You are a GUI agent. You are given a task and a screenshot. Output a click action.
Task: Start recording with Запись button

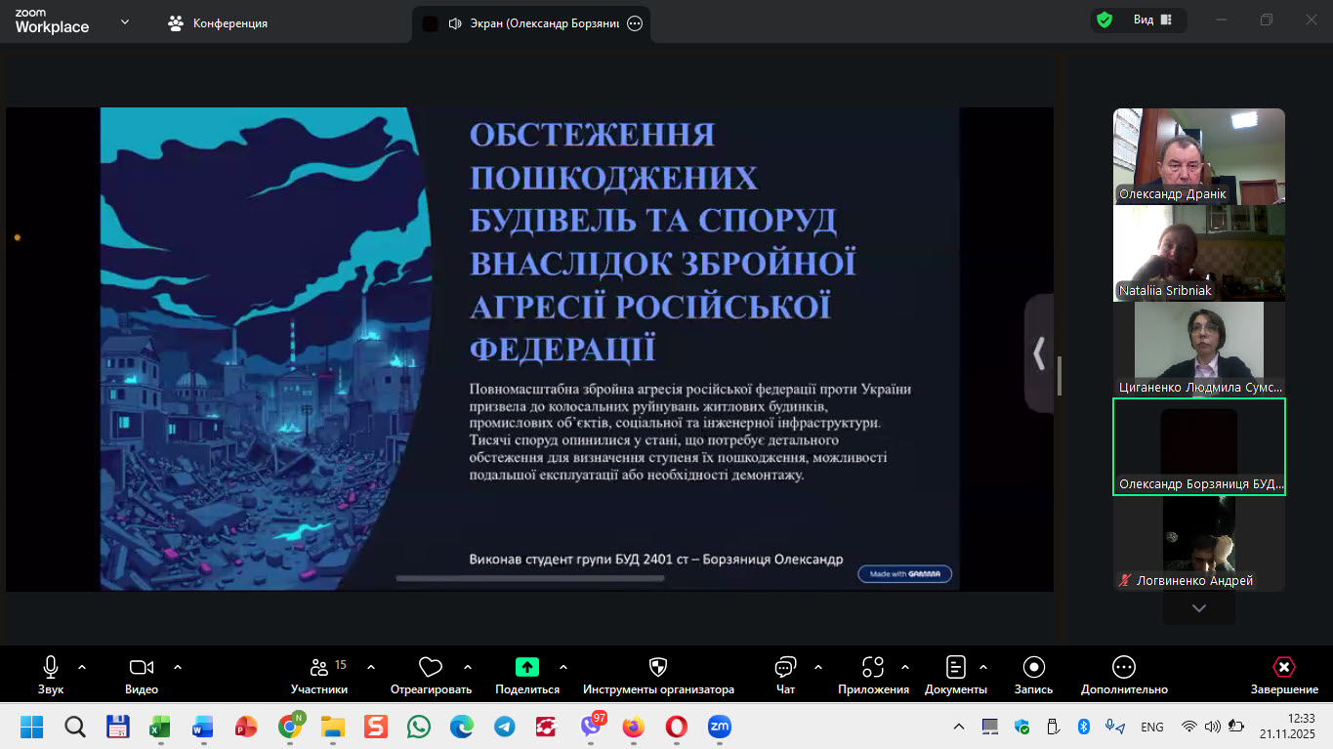pyautogui.click(x=1033, y=668)
